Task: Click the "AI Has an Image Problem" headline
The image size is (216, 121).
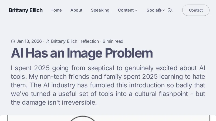Action: tap(82, 53)
